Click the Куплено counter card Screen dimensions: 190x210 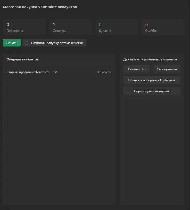click(117, 27)
